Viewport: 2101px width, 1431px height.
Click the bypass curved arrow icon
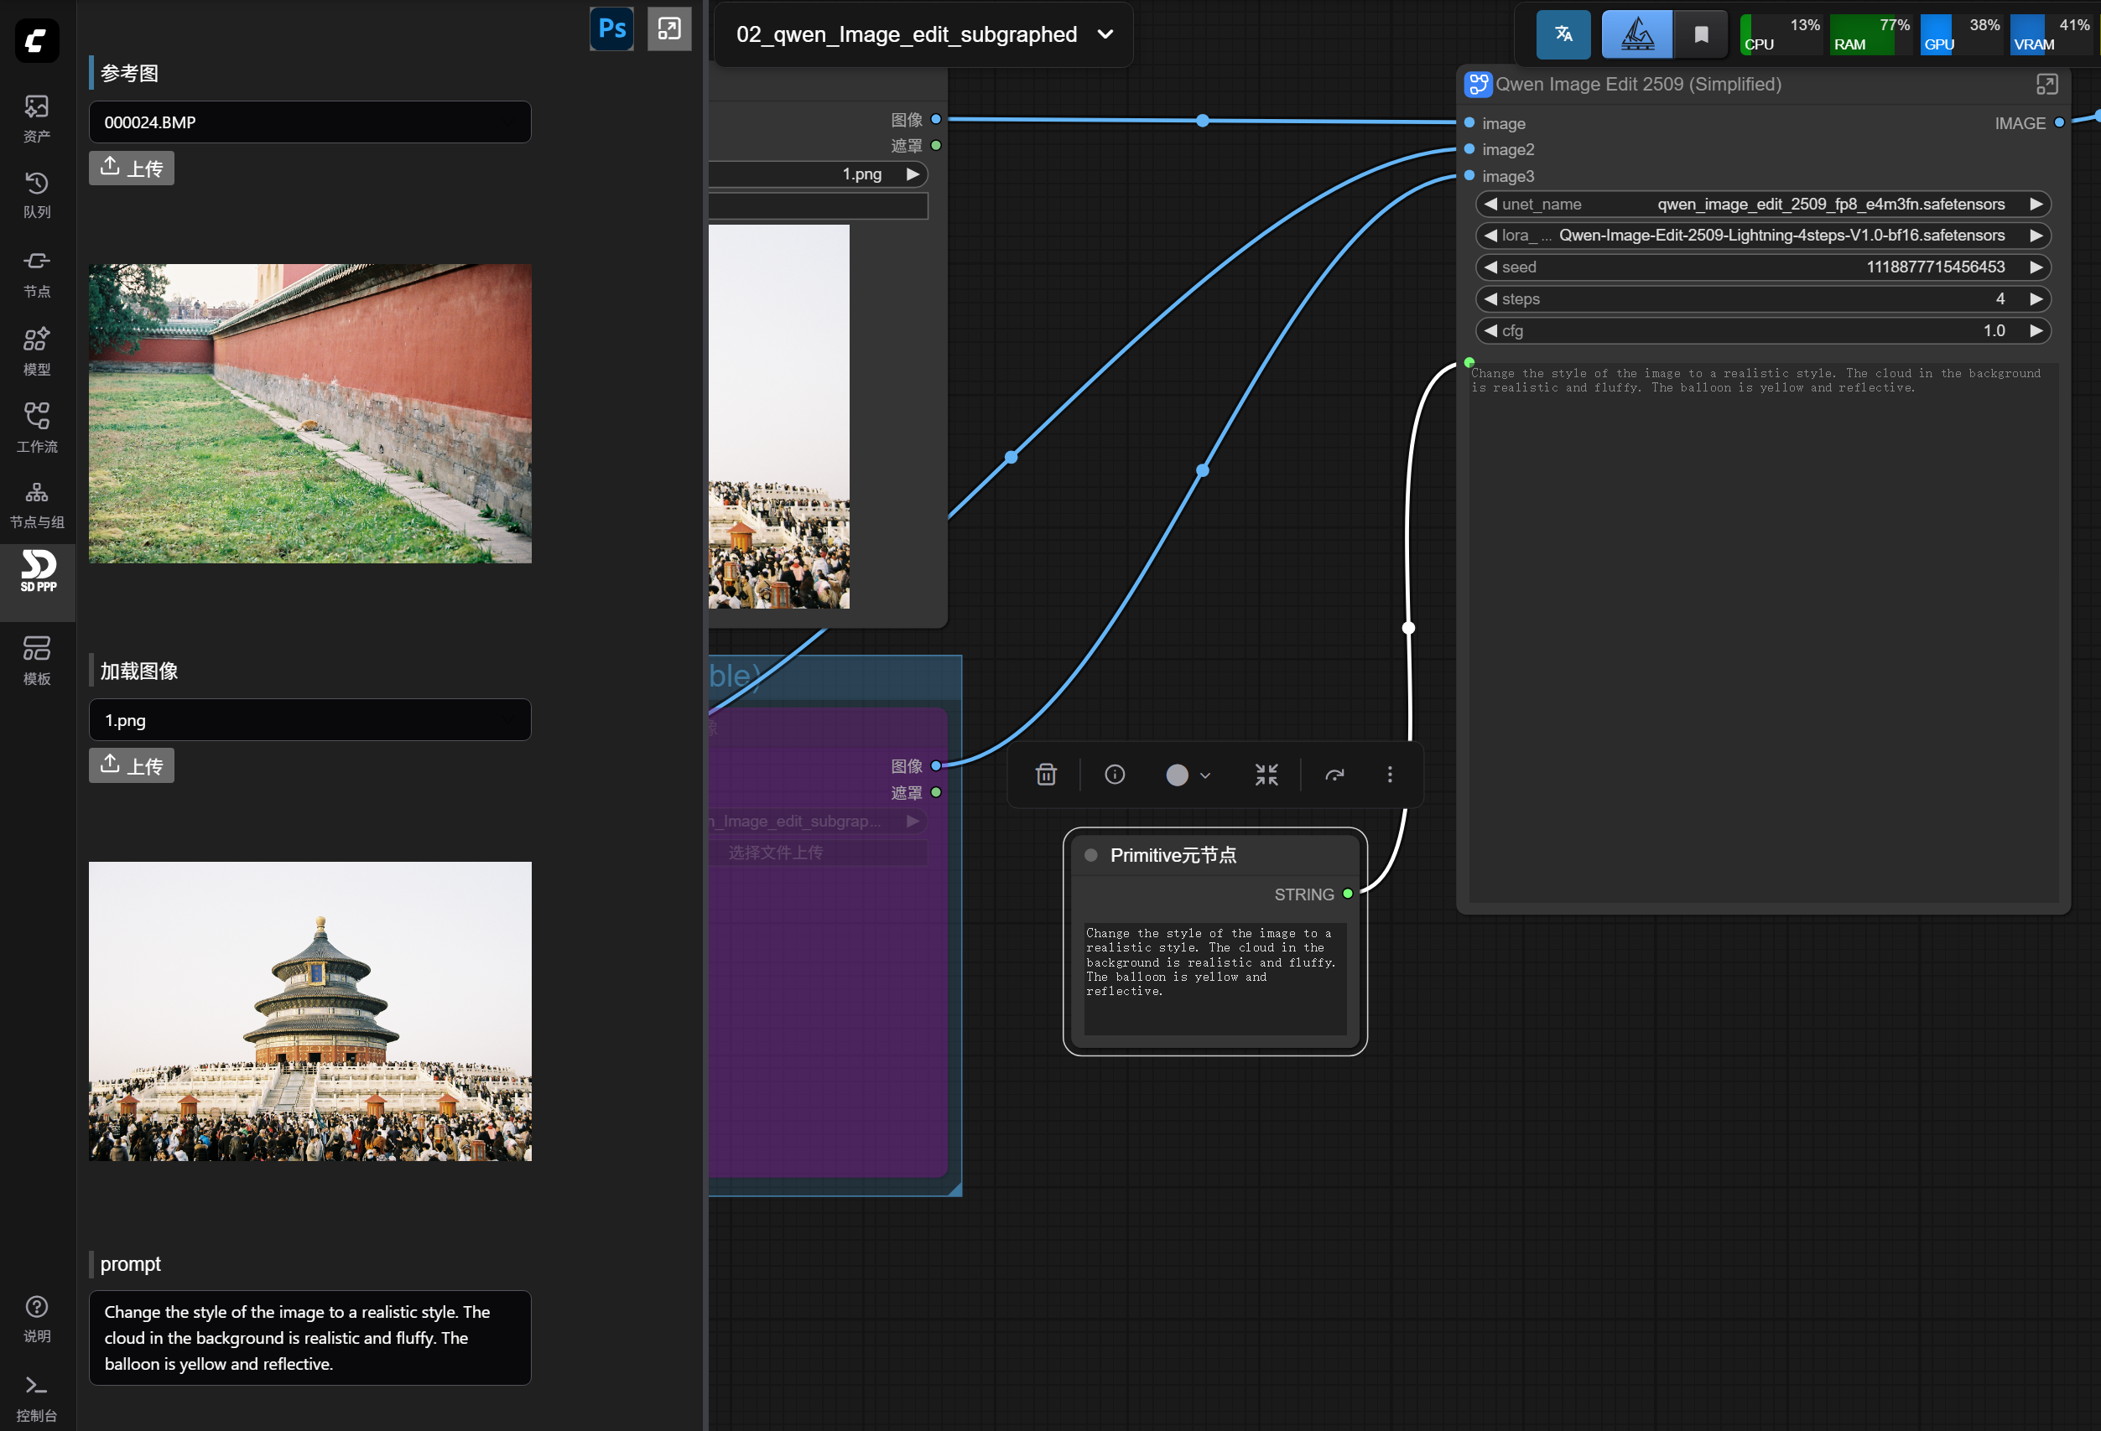point(1334,775)
